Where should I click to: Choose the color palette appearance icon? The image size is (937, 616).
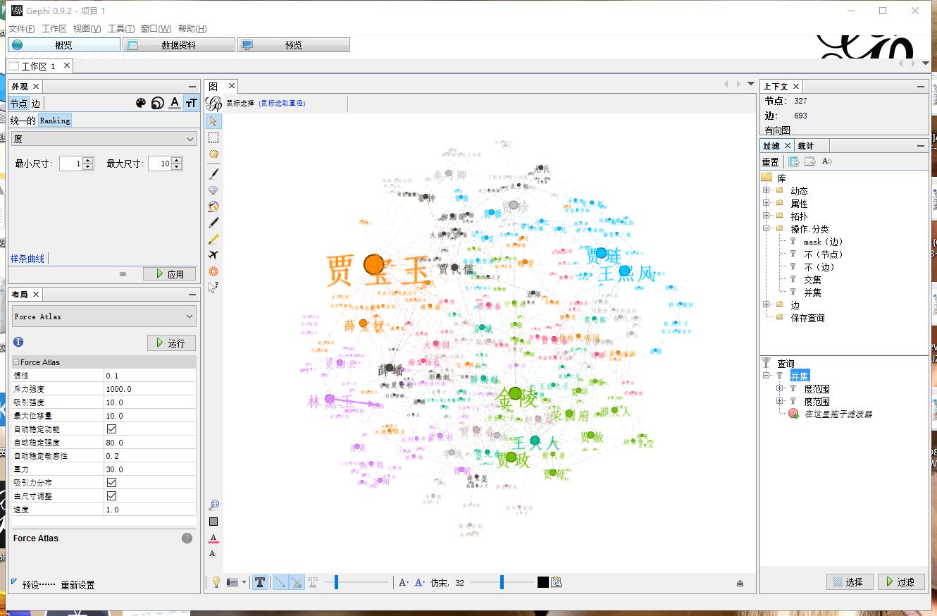point(140,103)
